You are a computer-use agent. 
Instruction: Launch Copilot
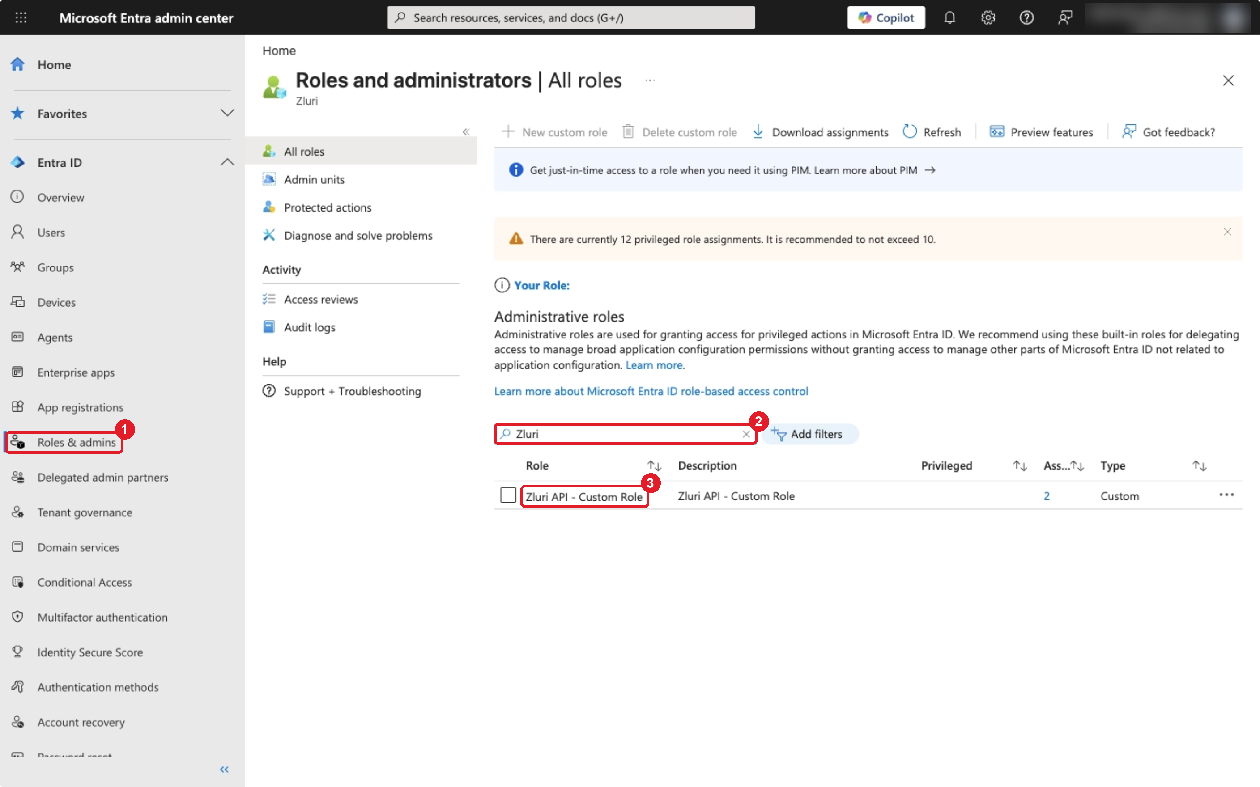click(x=885, y=18)
